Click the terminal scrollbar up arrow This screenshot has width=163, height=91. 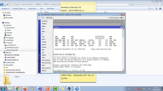[123, 30]
